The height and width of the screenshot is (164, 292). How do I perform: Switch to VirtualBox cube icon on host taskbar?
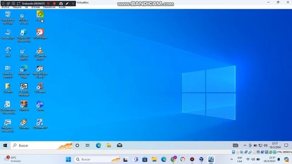(x=201, y=159)
